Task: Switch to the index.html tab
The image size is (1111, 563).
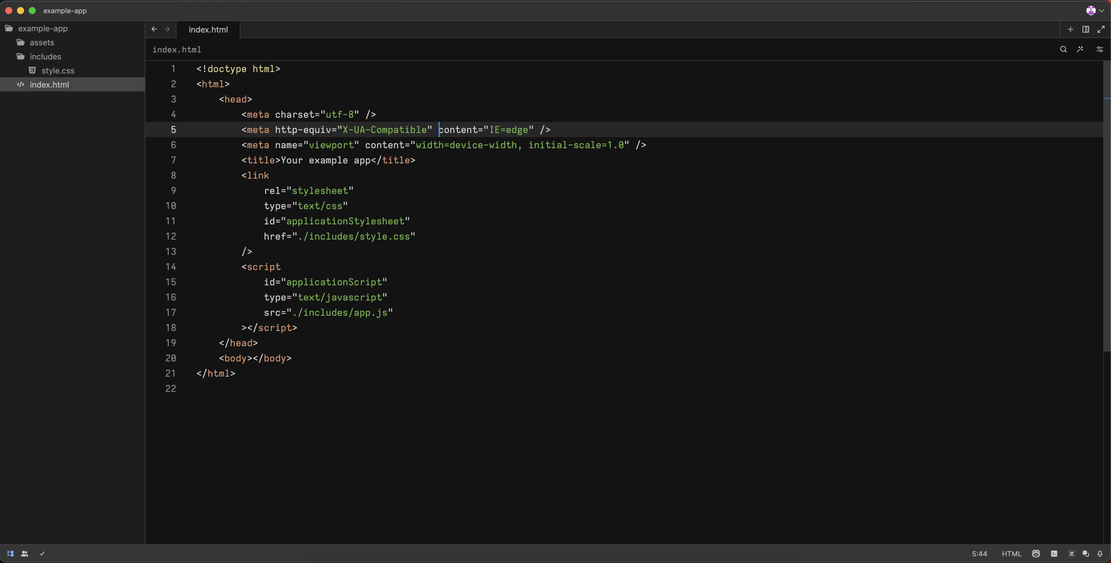Action: coord(208,29)
